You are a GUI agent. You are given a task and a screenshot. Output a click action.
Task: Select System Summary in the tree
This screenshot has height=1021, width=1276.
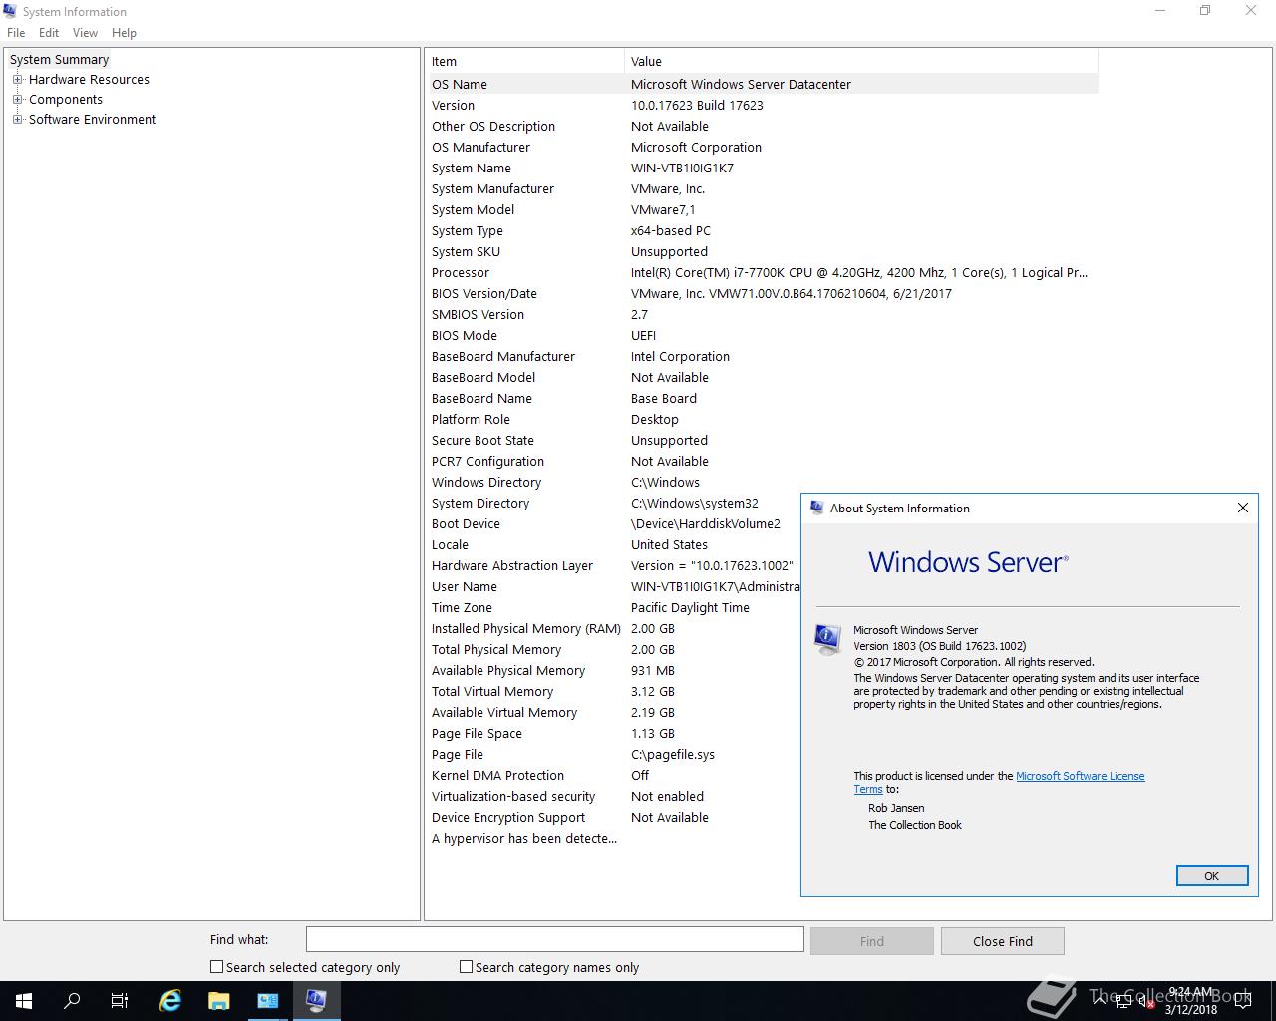(x=59, y=59)
